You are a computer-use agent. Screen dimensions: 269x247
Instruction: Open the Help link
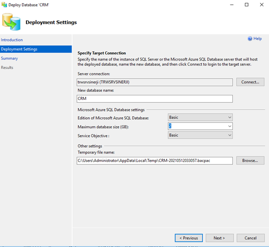tap(257, 38)
